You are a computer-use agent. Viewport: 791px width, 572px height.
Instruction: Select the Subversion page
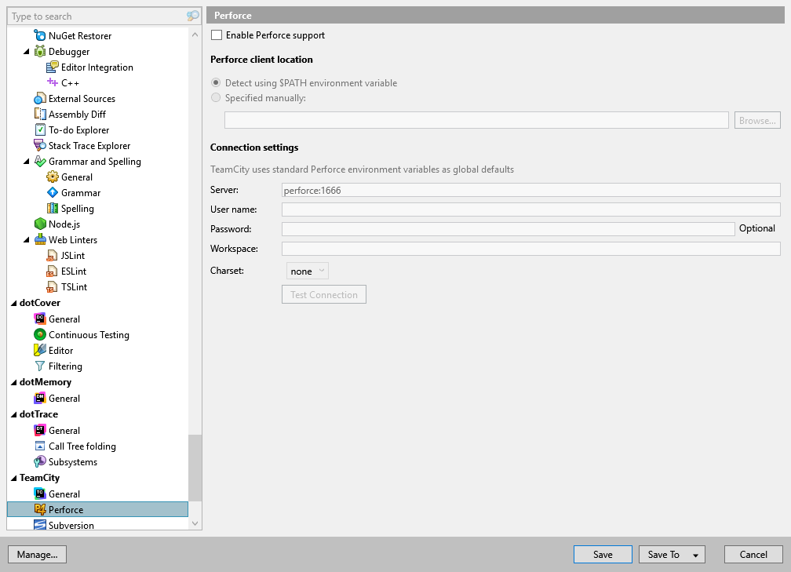(71, 525)
